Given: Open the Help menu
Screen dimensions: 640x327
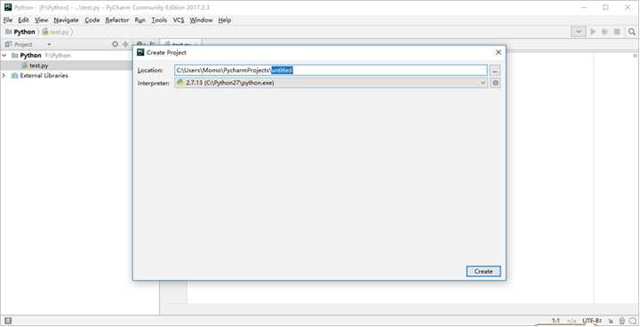Looking at the screenshot, I should pos(225,20).
